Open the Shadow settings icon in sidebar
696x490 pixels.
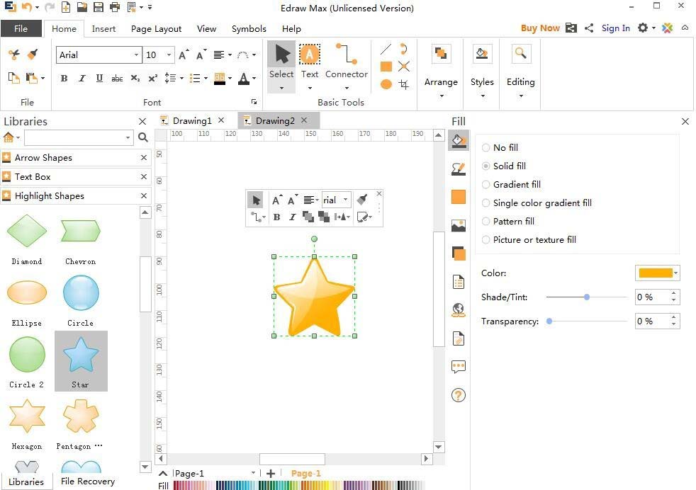tap(459, 253)
